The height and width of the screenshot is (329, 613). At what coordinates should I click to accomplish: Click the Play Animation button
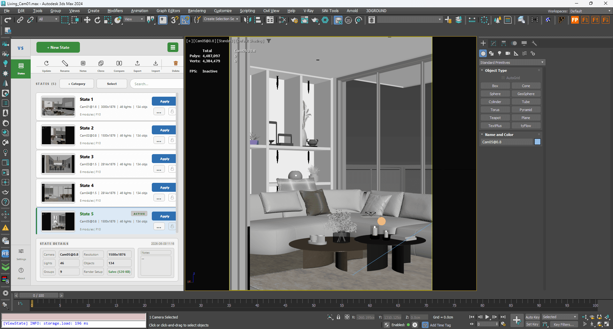click(487, 317)
